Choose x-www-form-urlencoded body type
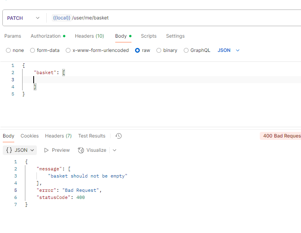This screenshot has width=301, height=233. coord(68,50)
